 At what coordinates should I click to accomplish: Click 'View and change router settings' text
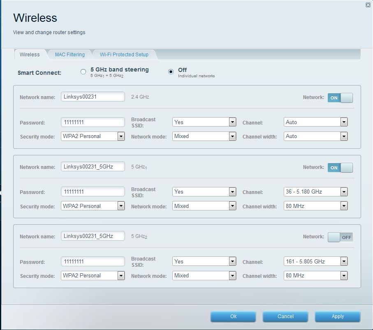(x=49, y=32)
